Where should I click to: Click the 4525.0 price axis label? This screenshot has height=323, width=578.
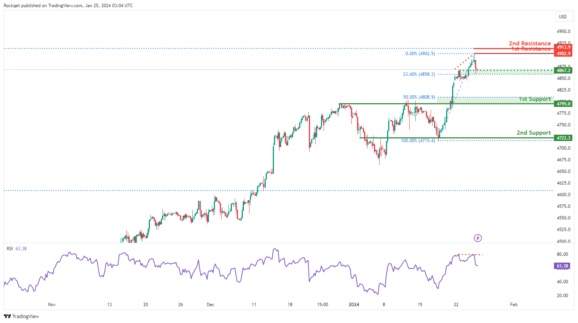(x=564, y=230)
